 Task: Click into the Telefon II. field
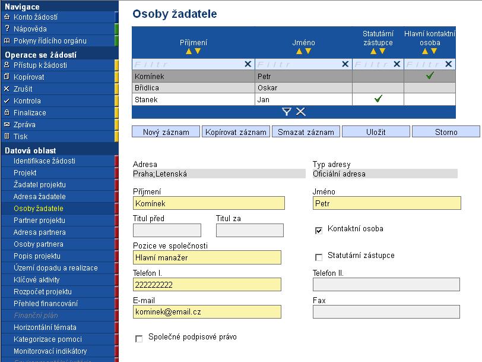[x=386, y=284]
